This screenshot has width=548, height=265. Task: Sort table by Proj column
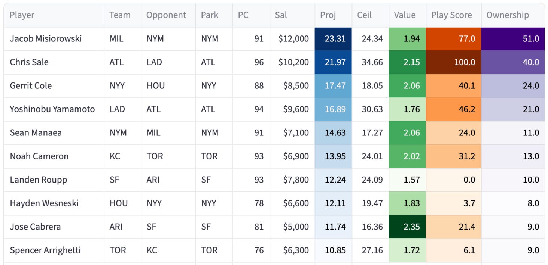(333, 15)
